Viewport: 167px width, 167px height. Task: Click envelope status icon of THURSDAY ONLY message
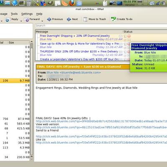(121, 52)
